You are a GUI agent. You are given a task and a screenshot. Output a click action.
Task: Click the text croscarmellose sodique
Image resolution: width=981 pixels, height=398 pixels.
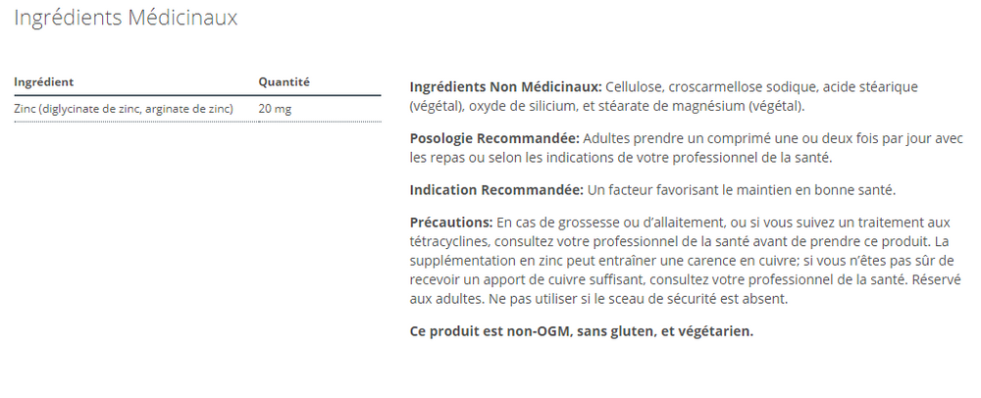click(x=742, y=87)
